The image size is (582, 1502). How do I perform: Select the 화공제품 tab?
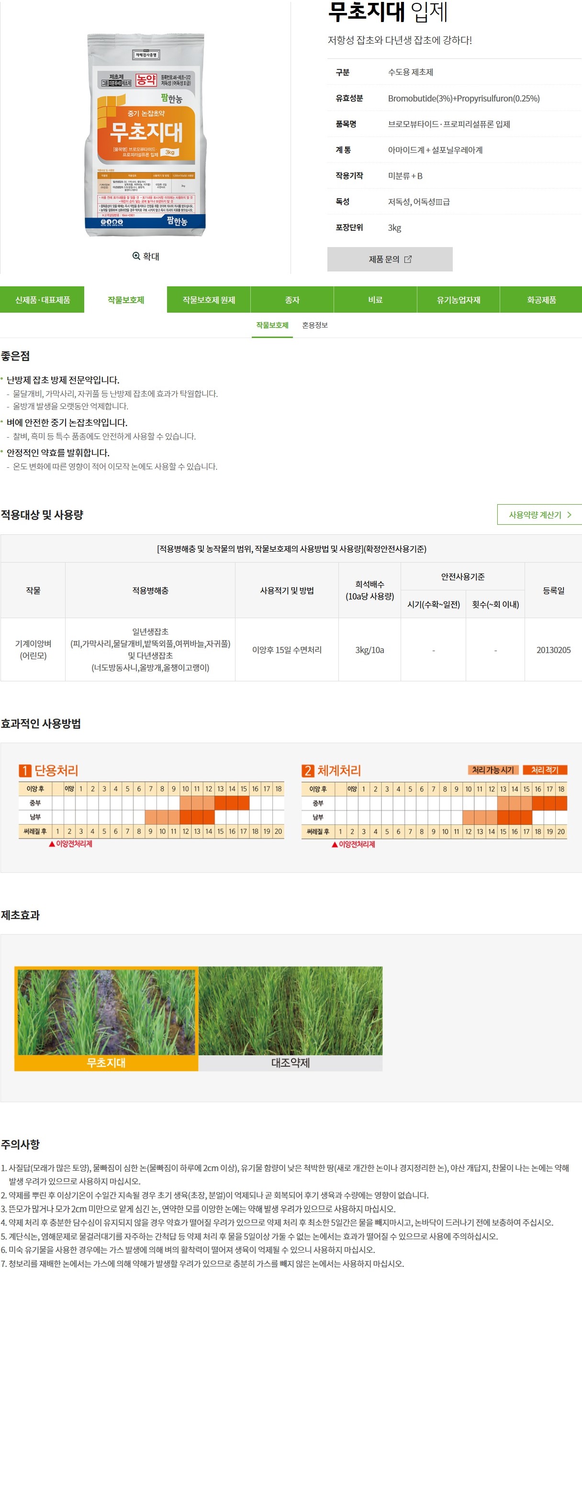541,300
